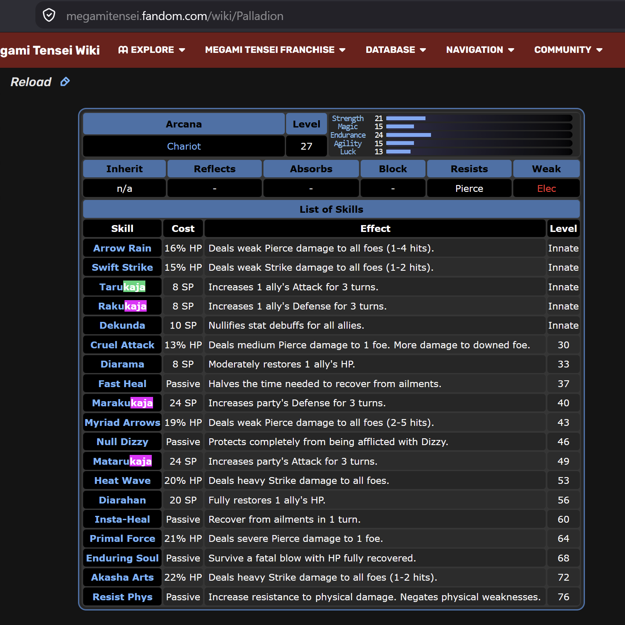Click the Reflects column header
The height and width of the screenshot is (625, 625).
tap(214, 169)
